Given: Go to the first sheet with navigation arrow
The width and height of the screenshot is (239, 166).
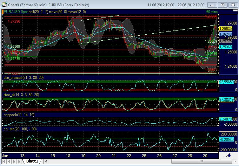Looking at the screenshot, I should pos(4,162).
